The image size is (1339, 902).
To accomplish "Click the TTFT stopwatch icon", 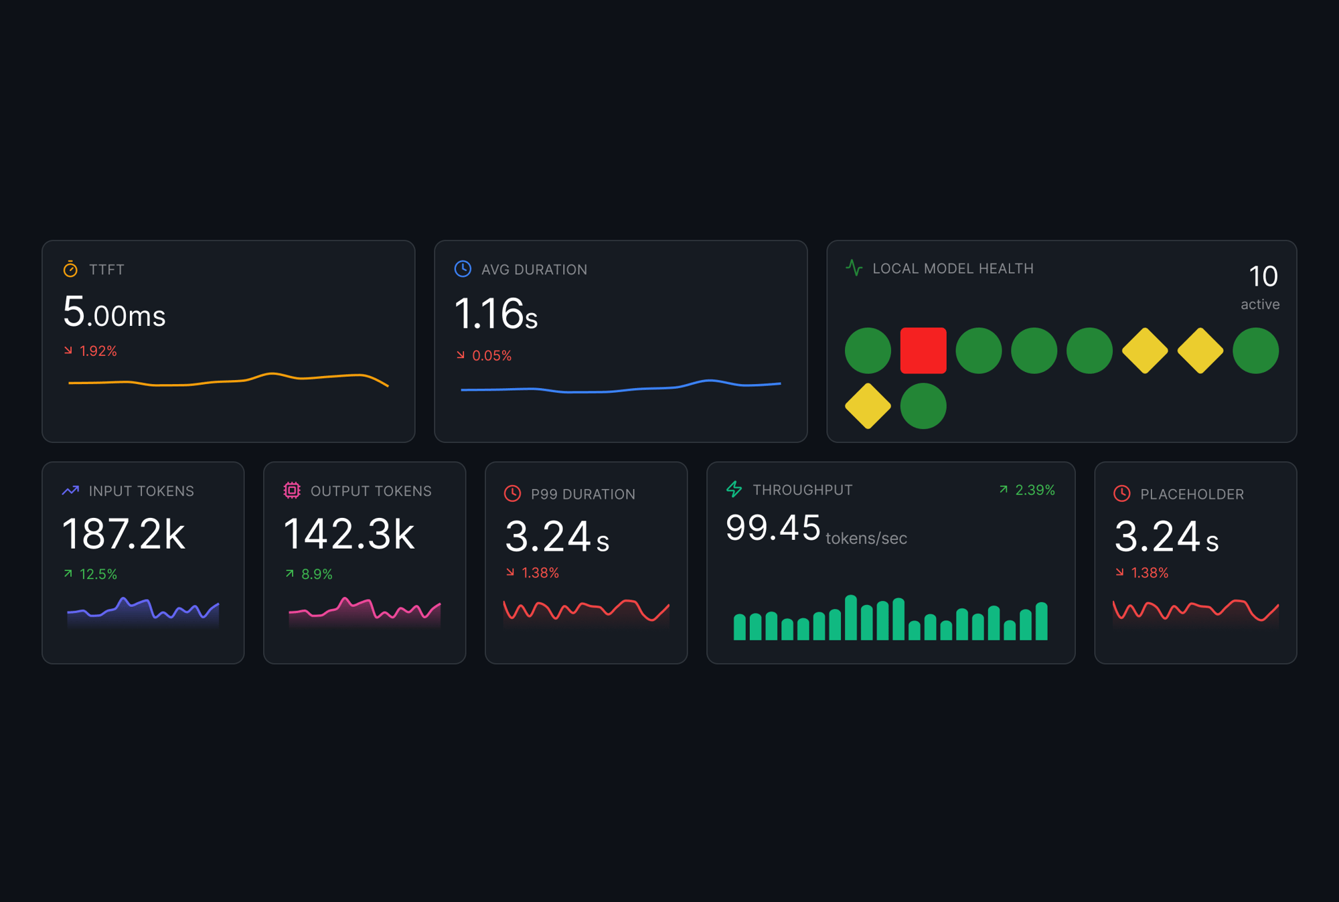I will (69, 270).
